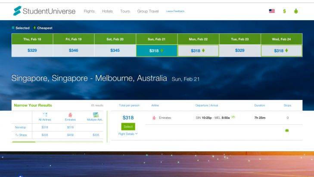Click the Leave Feedback link
This screenshot has height=177, width=314.
pos(175,11)
